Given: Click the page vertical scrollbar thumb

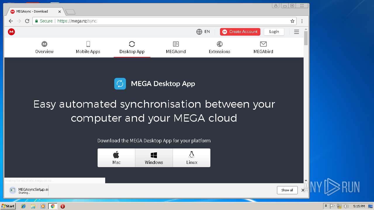Looking at the screenshot, I should 306,38.
